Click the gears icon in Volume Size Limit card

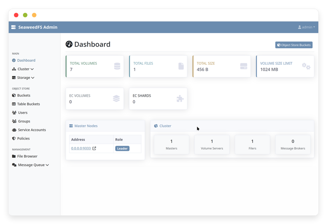point(306,66)
